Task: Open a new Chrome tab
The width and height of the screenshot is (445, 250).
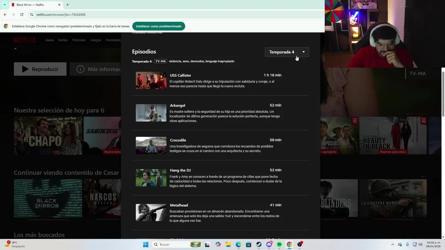Action: click(x=67, y=5)
